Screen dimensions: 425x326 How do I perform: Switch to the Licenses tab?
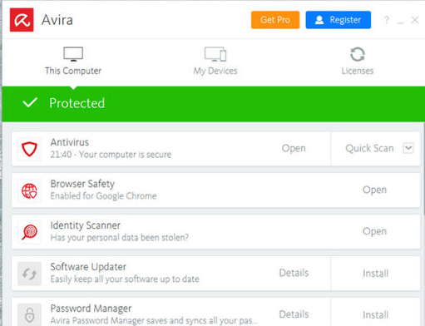358,62
